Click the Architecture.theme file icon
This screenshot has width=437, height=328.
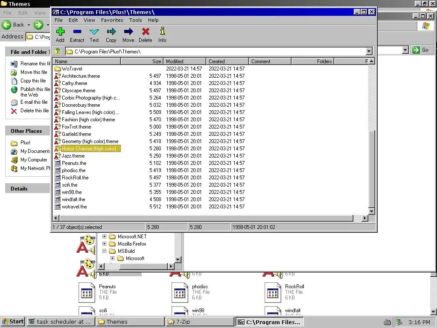(58, 76)
